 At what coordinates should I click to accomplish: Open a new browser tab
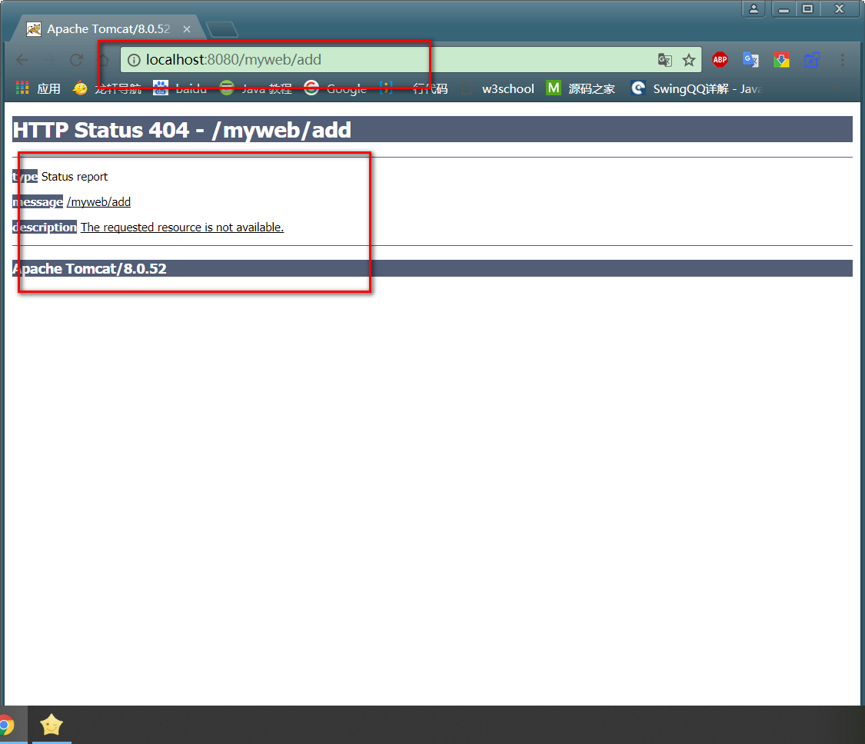pyautogui.click(x=221, y=29)
